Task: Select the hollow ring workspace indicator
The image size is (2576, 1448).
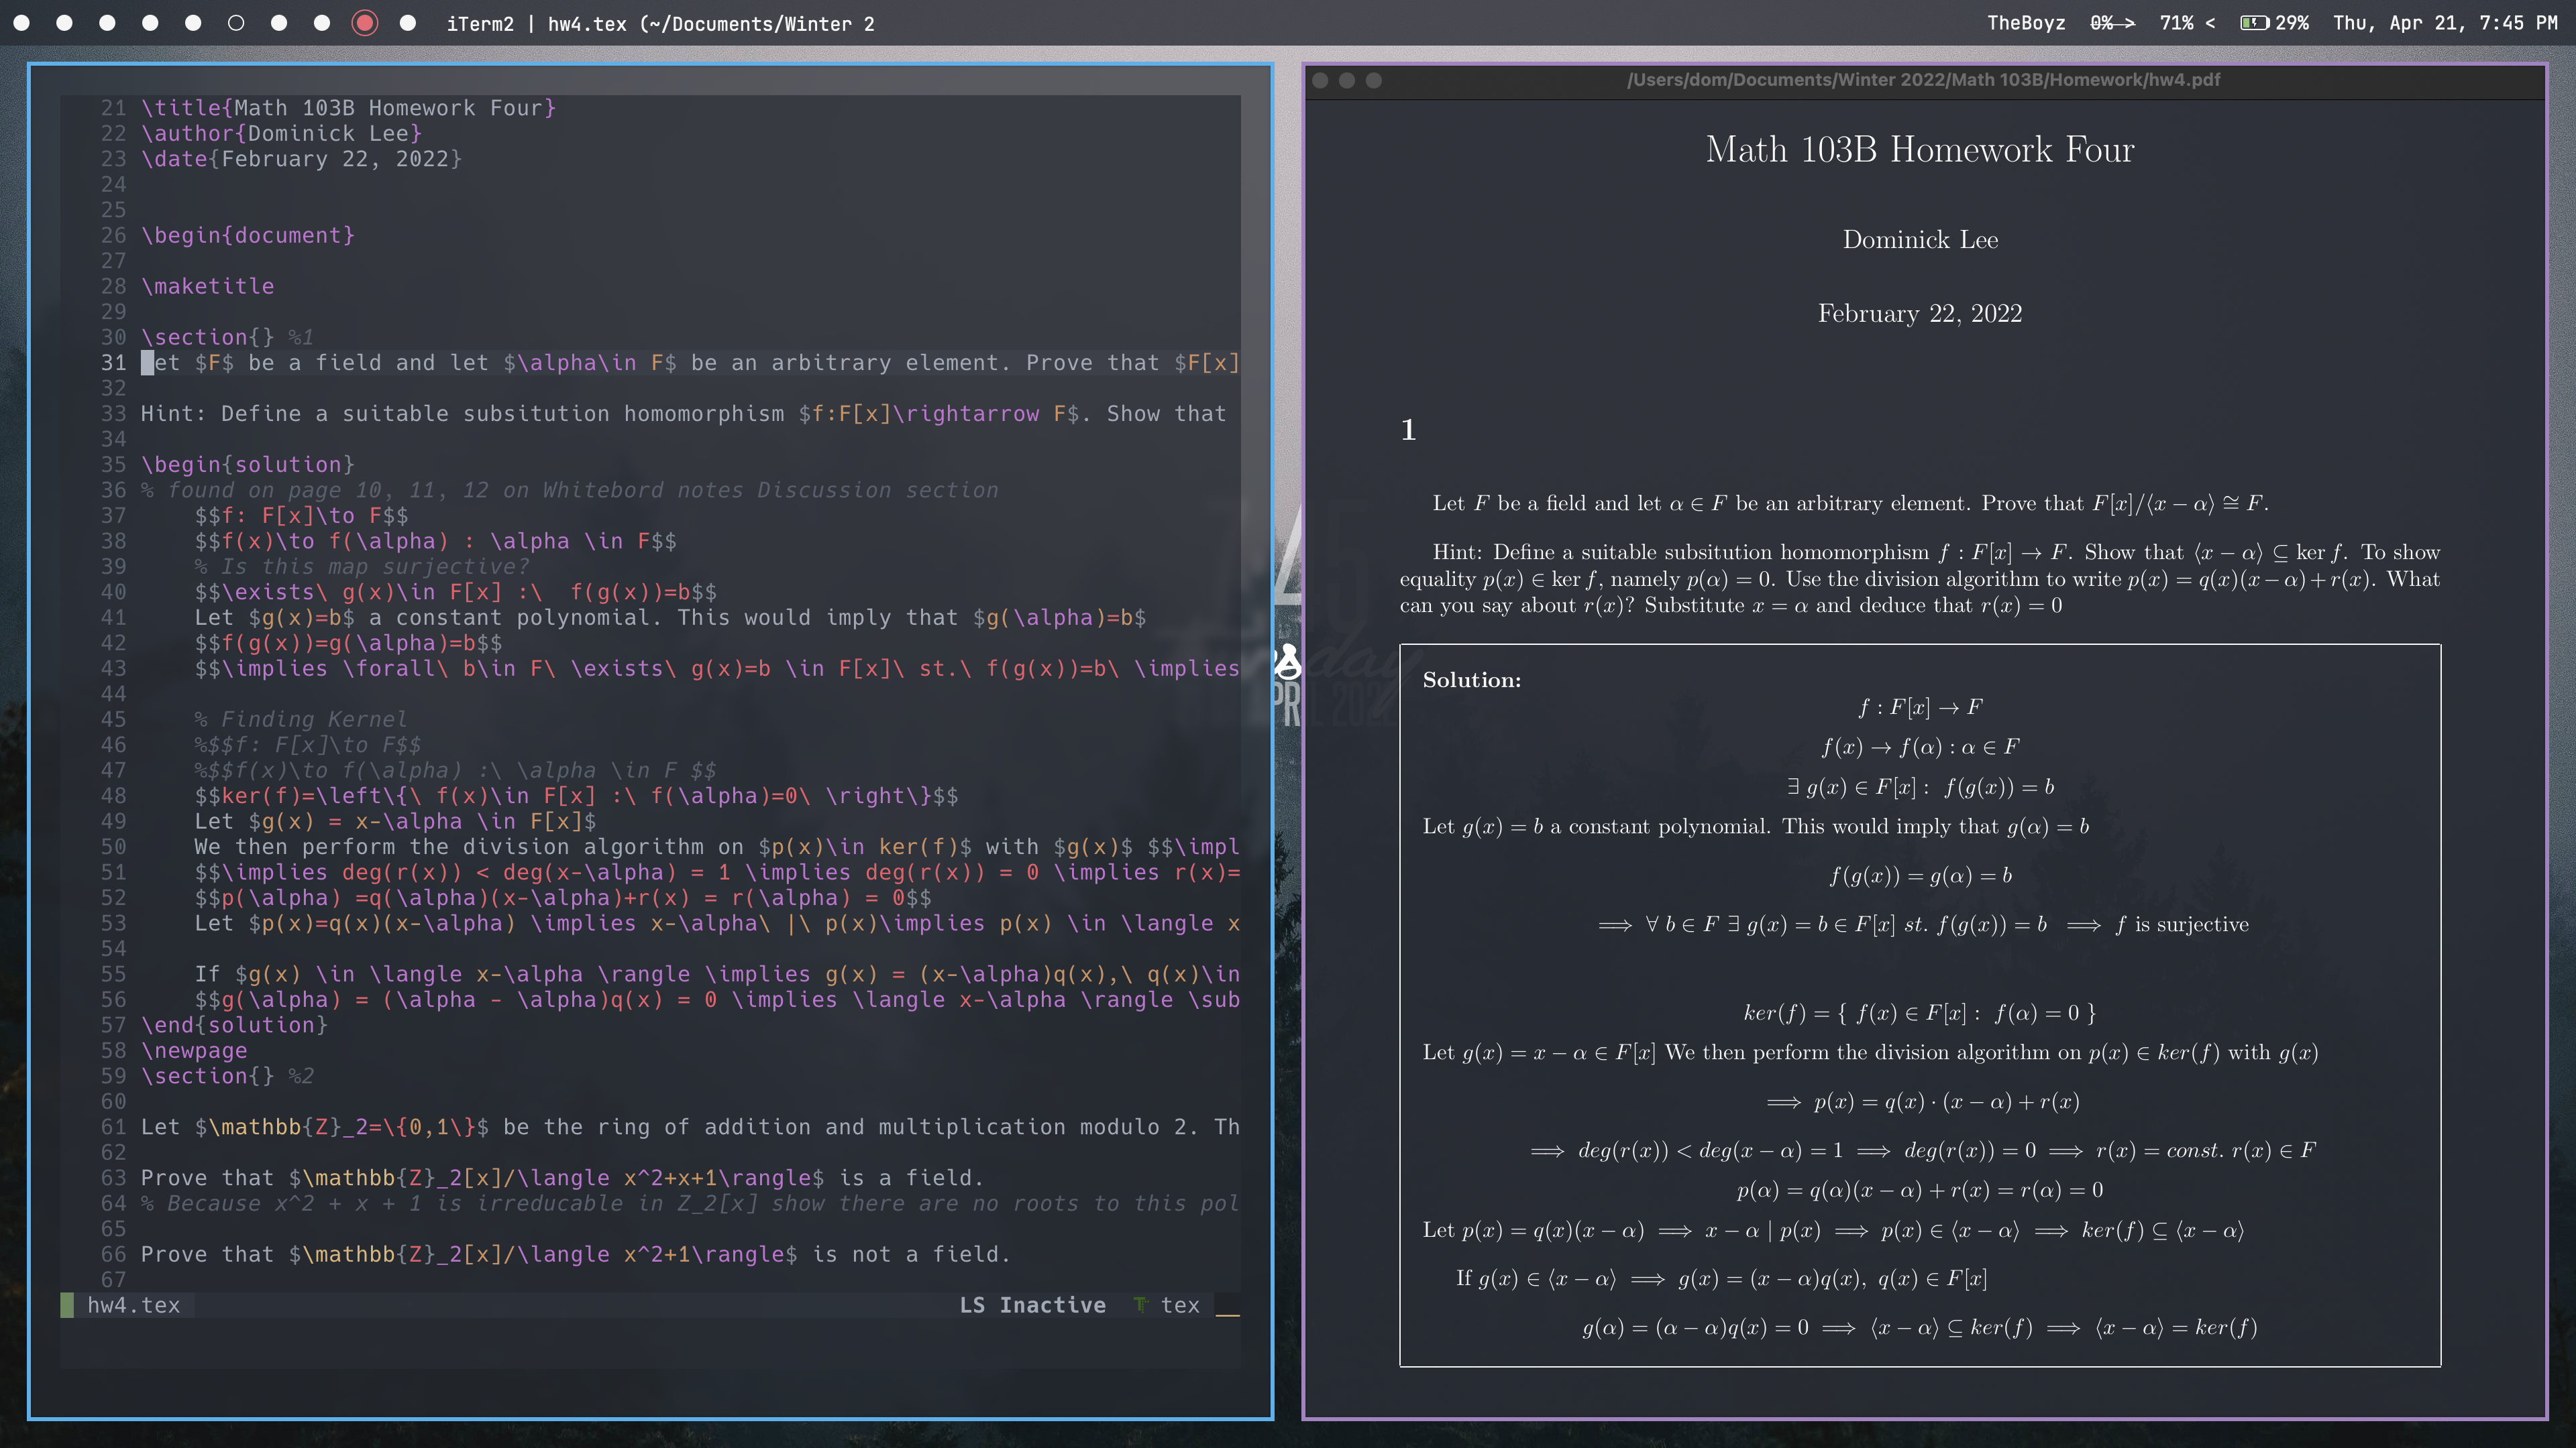Action: pos(236,23)
